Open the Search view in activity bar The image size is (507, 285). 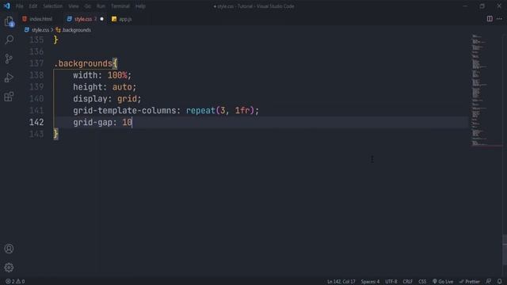[x=9, y=40]
